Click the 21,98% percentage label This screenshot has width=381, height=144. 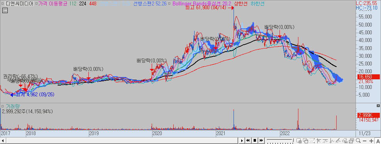pos(366,82)
